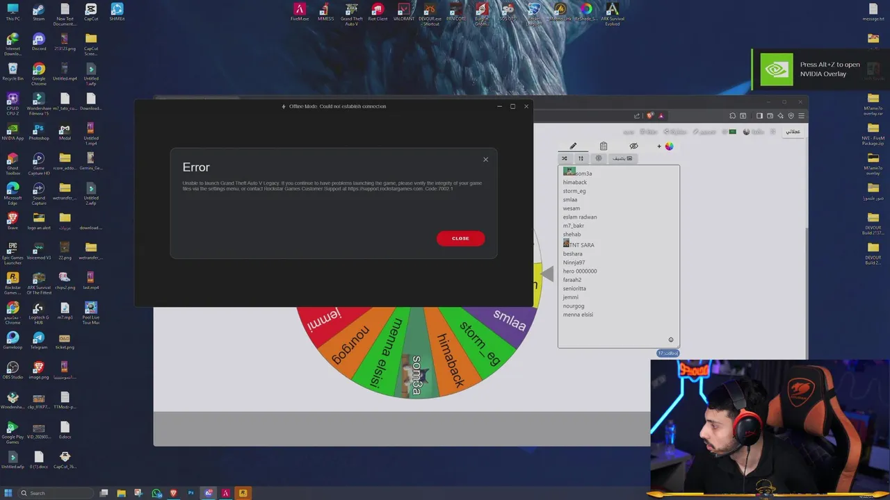The image size is (890, 500).
Task: Toggle the crossed-eye hide panel icon
Action: 633,146
